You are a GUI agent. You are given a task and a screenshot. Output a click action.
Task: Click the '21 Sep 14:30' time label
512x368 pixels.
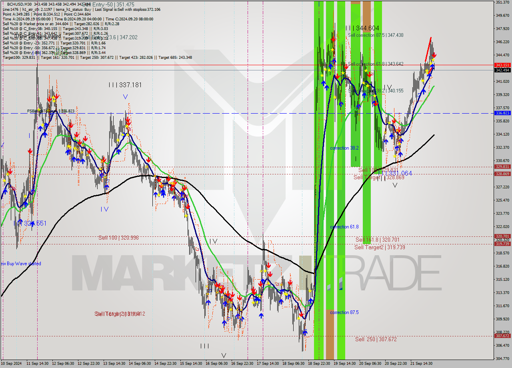coord(422,364)
